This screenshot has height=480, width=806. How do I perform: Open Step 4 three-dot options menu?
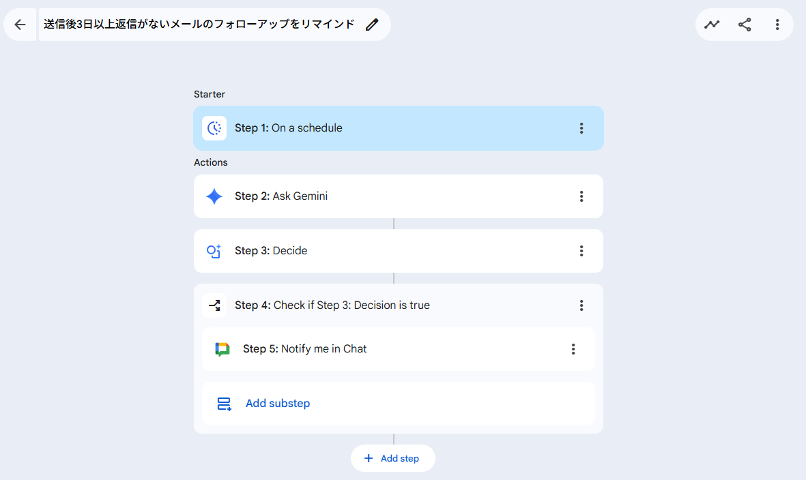click(x=581, y=305)
